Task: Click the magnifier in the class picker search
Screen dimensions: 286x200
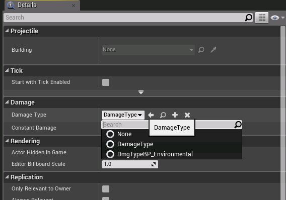Action: (x=238, y=125)
